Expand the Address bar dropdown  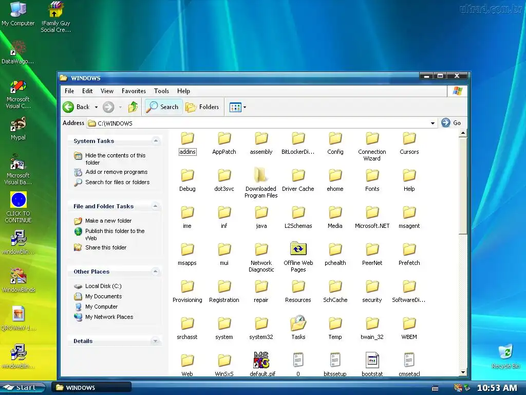pyautogui.click(x=433, y=123)
